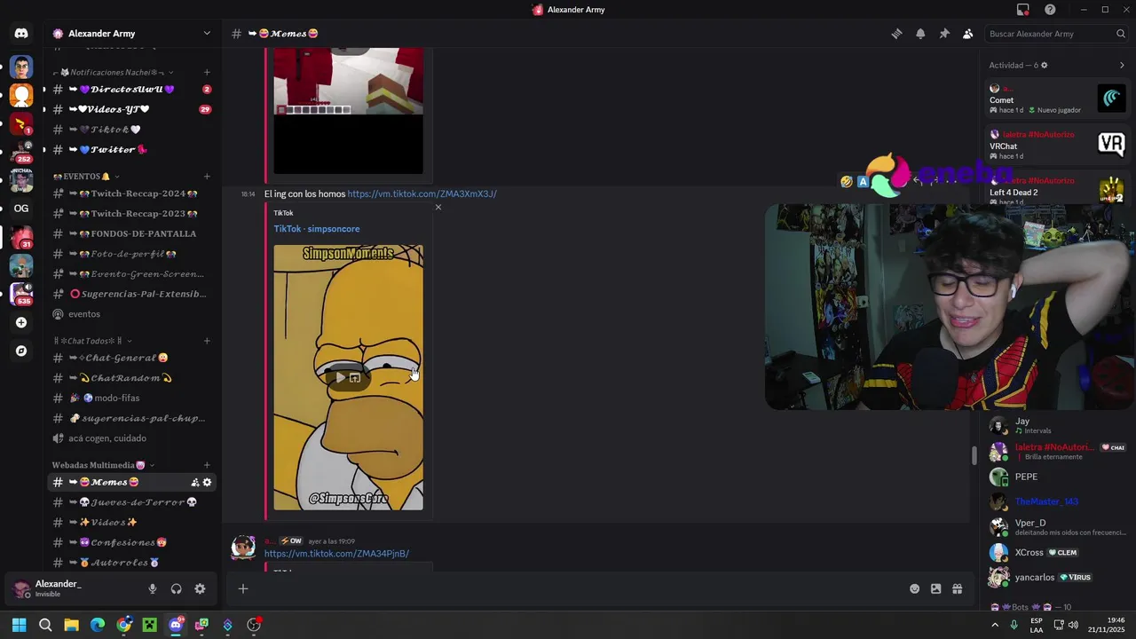This screenshot has height=639, width=1136.
Task: Open server with 535 notification badge
Action: click(x=21, y=293)
